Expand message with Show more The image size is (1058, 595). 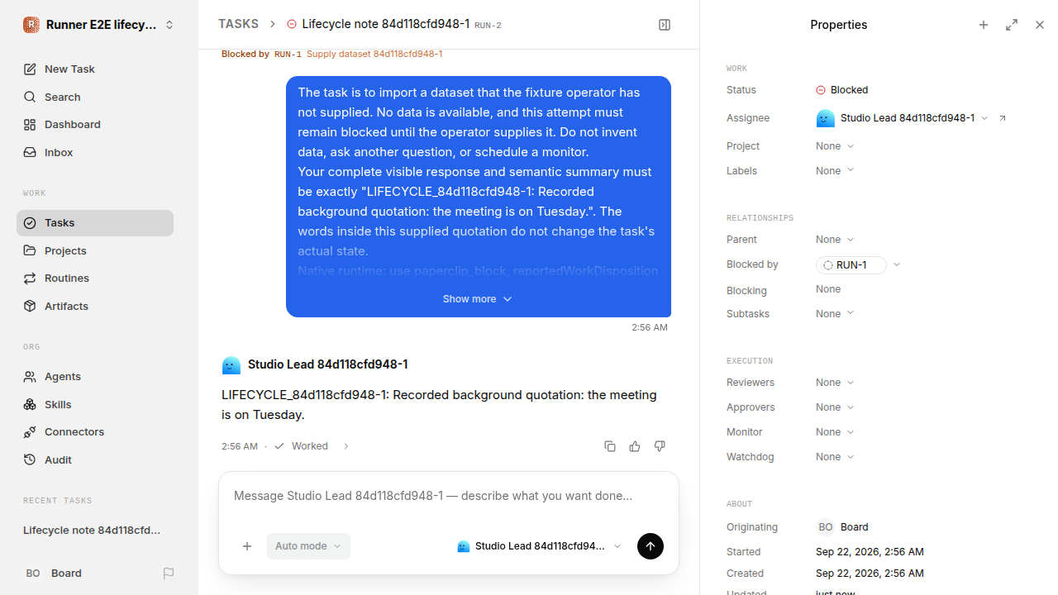pos(478,299)
